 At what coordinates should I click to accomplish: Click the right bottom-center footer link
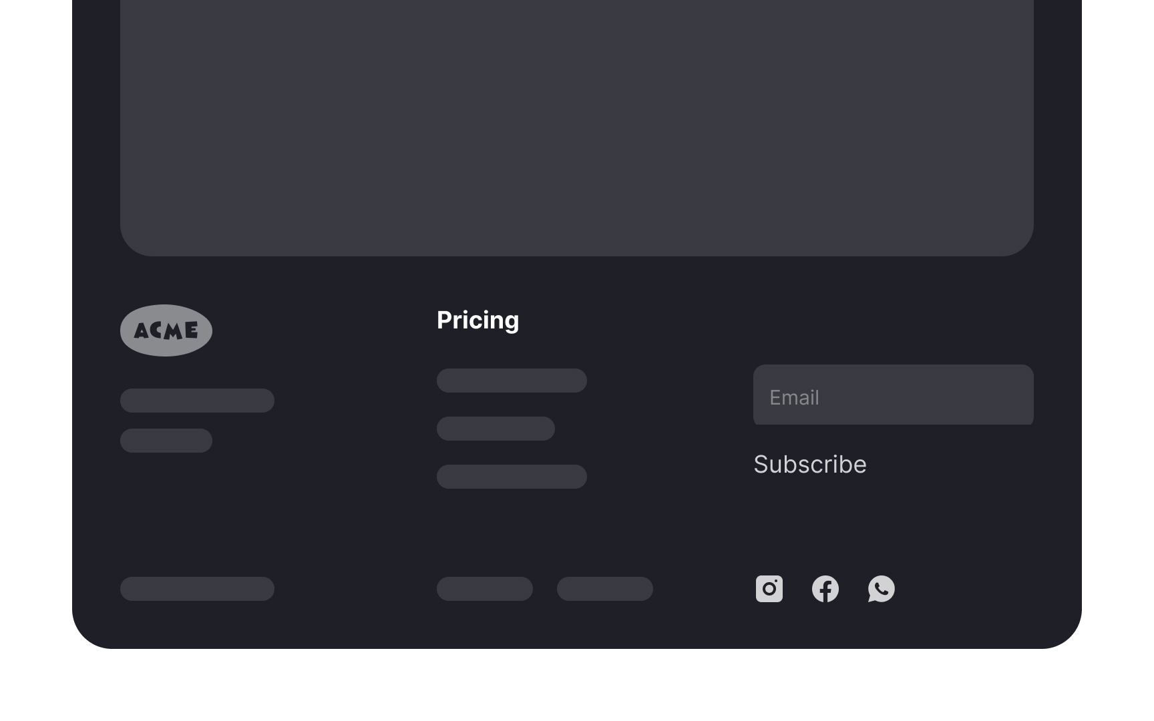pyautogui.click(x=604, y=589)
